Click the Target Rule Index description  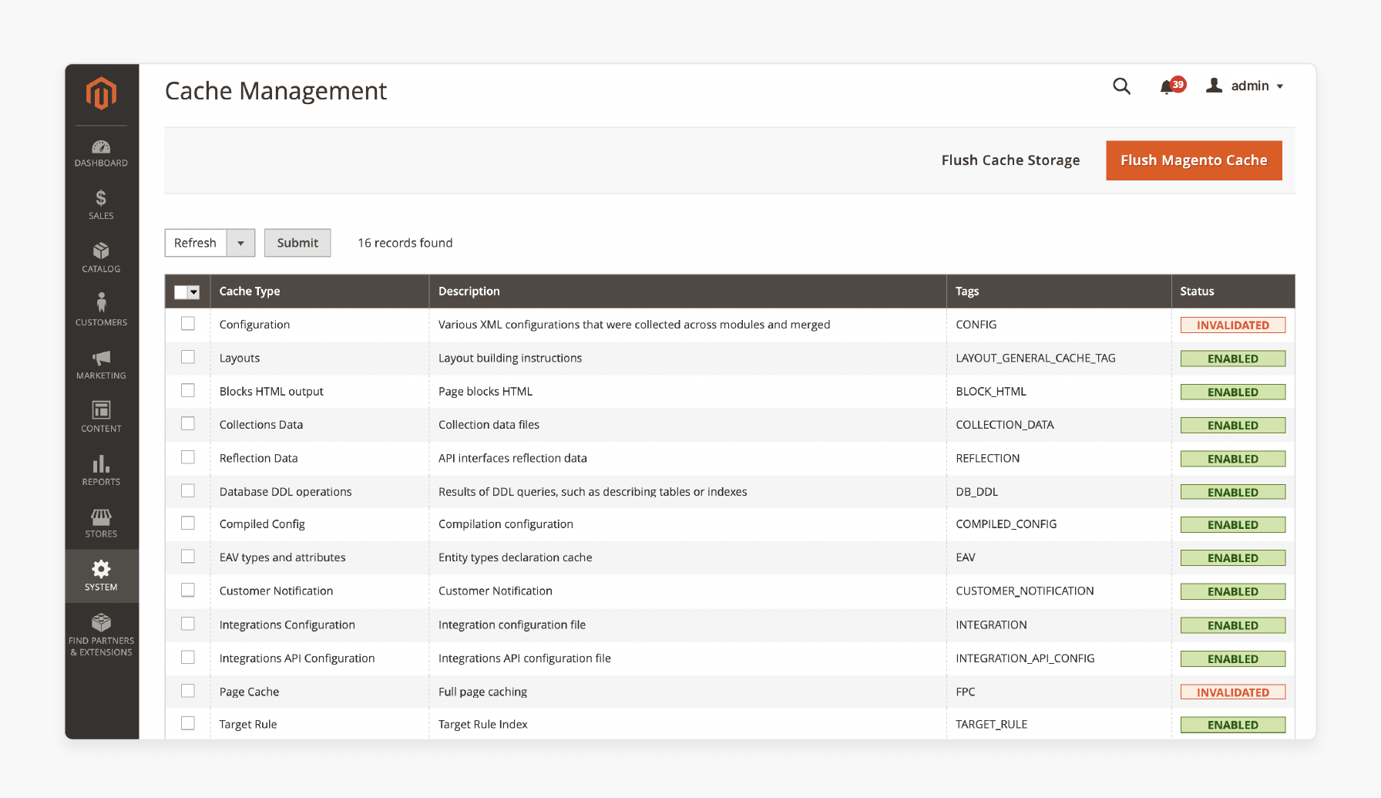coord(483,725)
